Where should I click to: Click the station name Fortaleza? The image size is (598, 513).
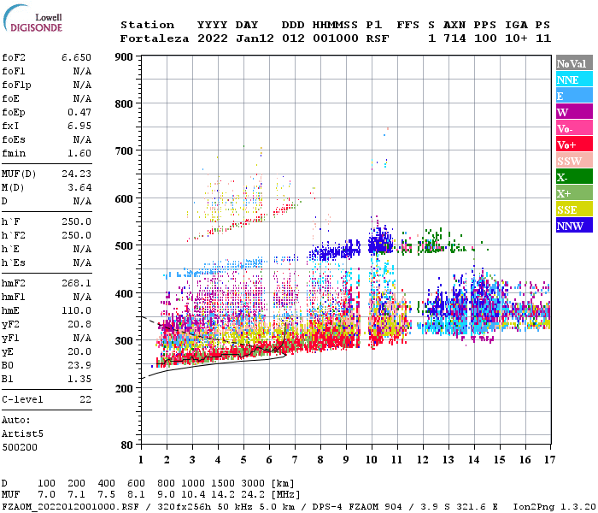coord(155,38)
